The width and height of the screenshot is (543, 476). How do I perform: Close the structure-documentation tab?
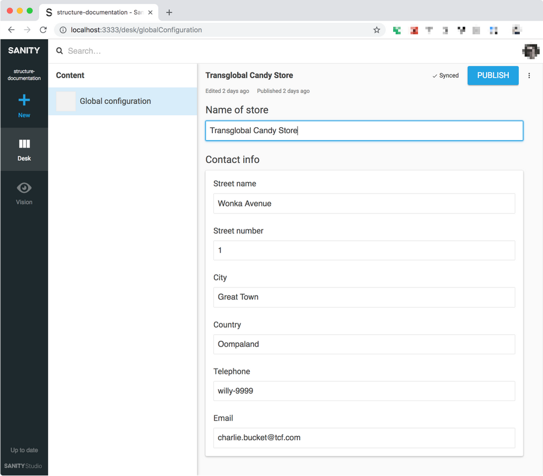(x=150, y=12)
